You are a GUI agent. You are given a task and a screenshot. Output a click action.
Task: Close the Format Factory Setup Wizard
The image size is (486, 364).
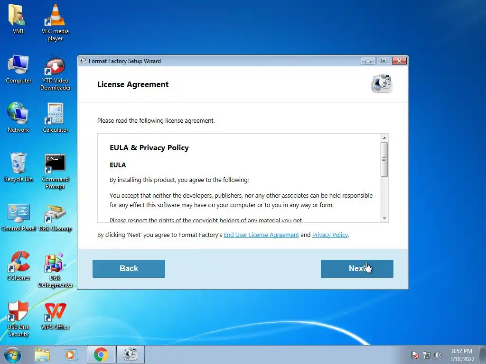pyautogui.click(x=399, y=61)
